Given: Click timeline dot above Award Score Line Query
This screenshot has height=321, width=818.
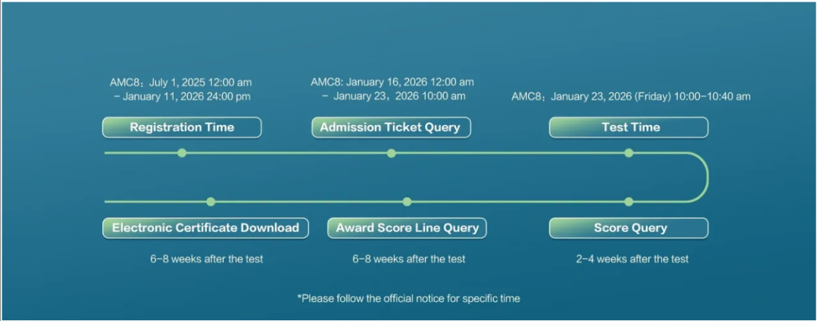Looking at the screenshot, I should (407, 201).
